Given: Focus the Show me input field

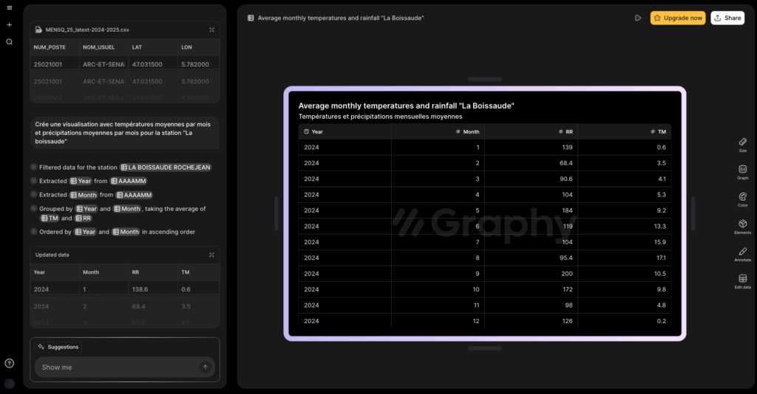Looking at the screenshot, I should pyautogui.click(x=118, y=367).
